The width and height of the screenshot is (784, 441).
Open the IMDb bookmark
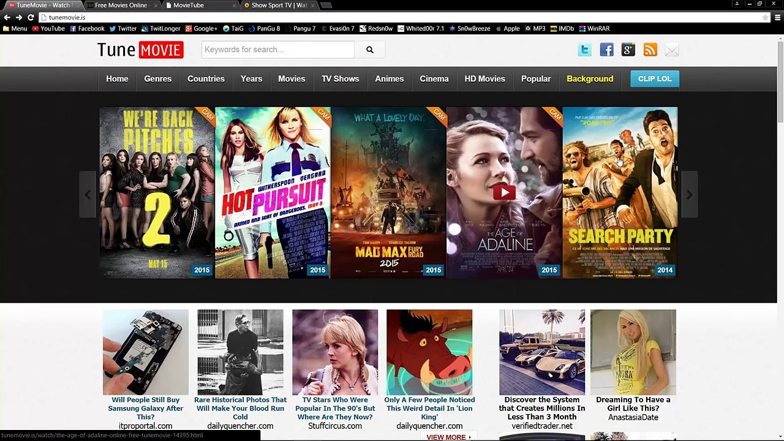[x=562, y=28]
